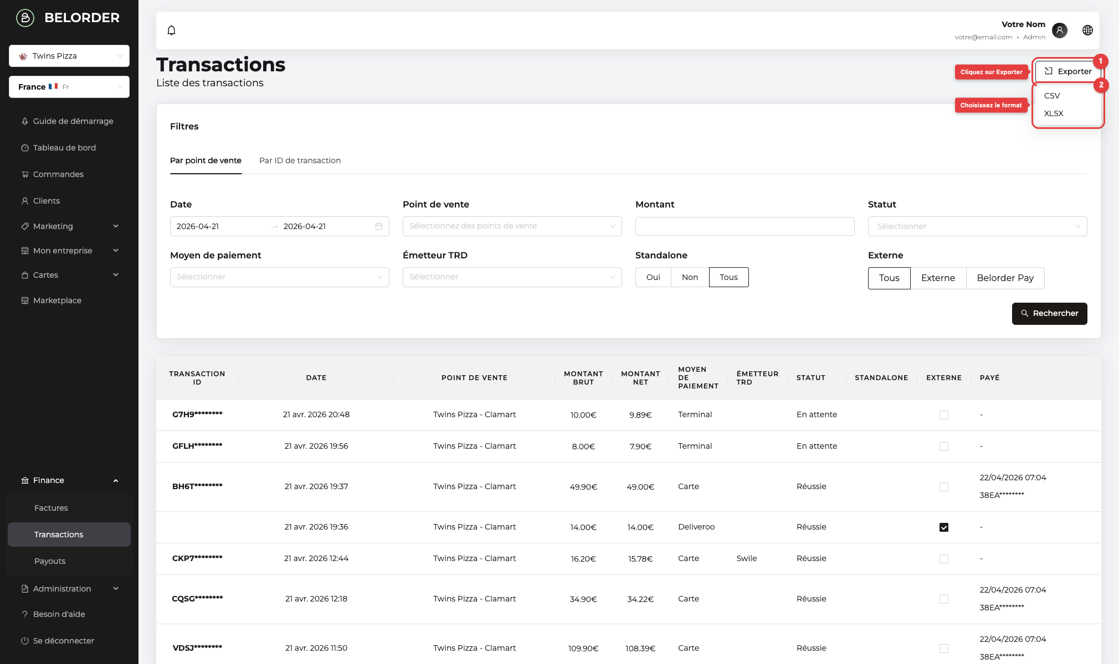Select Tous in the Standalone filter
Viewport: 1119px width, 664px height.
(x=728, y=277)
